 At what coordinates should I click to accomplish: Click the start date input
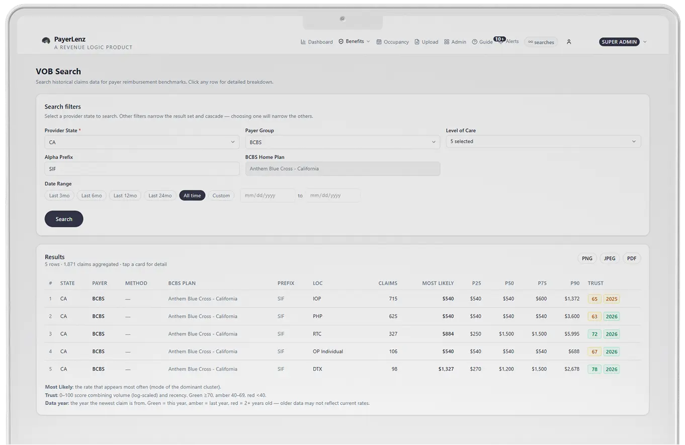pyautogui.click(x=267, y=195)
